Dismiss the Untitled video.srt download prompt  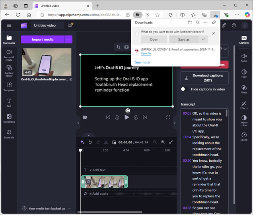pos(214,33)
